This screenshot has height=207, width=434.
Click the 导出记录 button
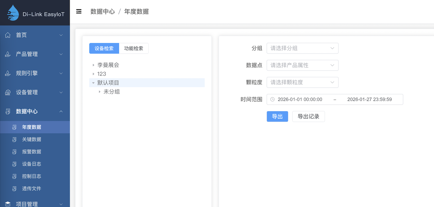coord(308,117)
